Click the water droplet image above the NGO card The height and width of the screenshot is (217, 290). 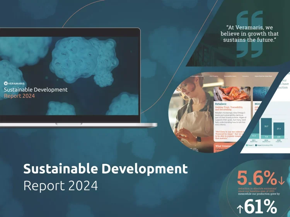coord(261,94)
